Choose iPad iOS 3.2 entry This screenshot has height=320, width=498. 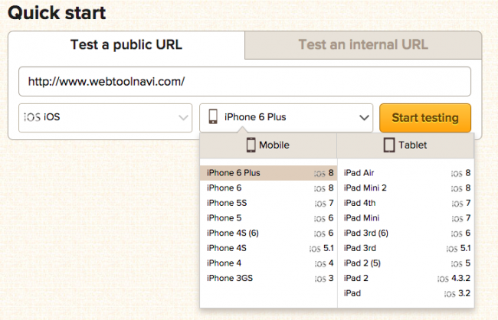[406, 293]
